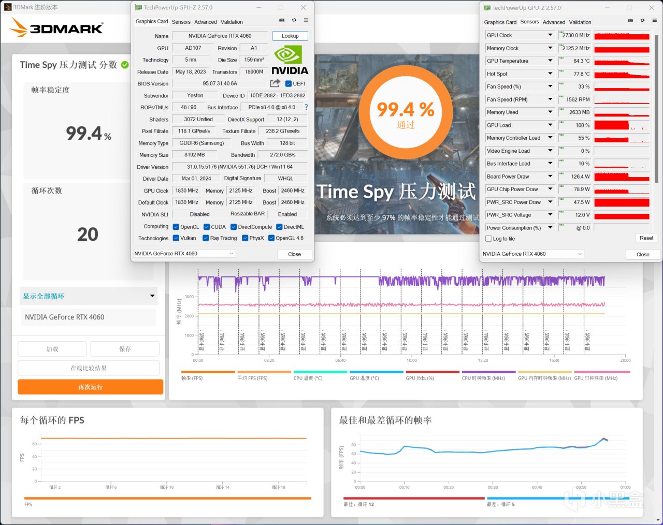
Task: Open the GPU Temperature sensor dropdown
Action: coord(550,61)
